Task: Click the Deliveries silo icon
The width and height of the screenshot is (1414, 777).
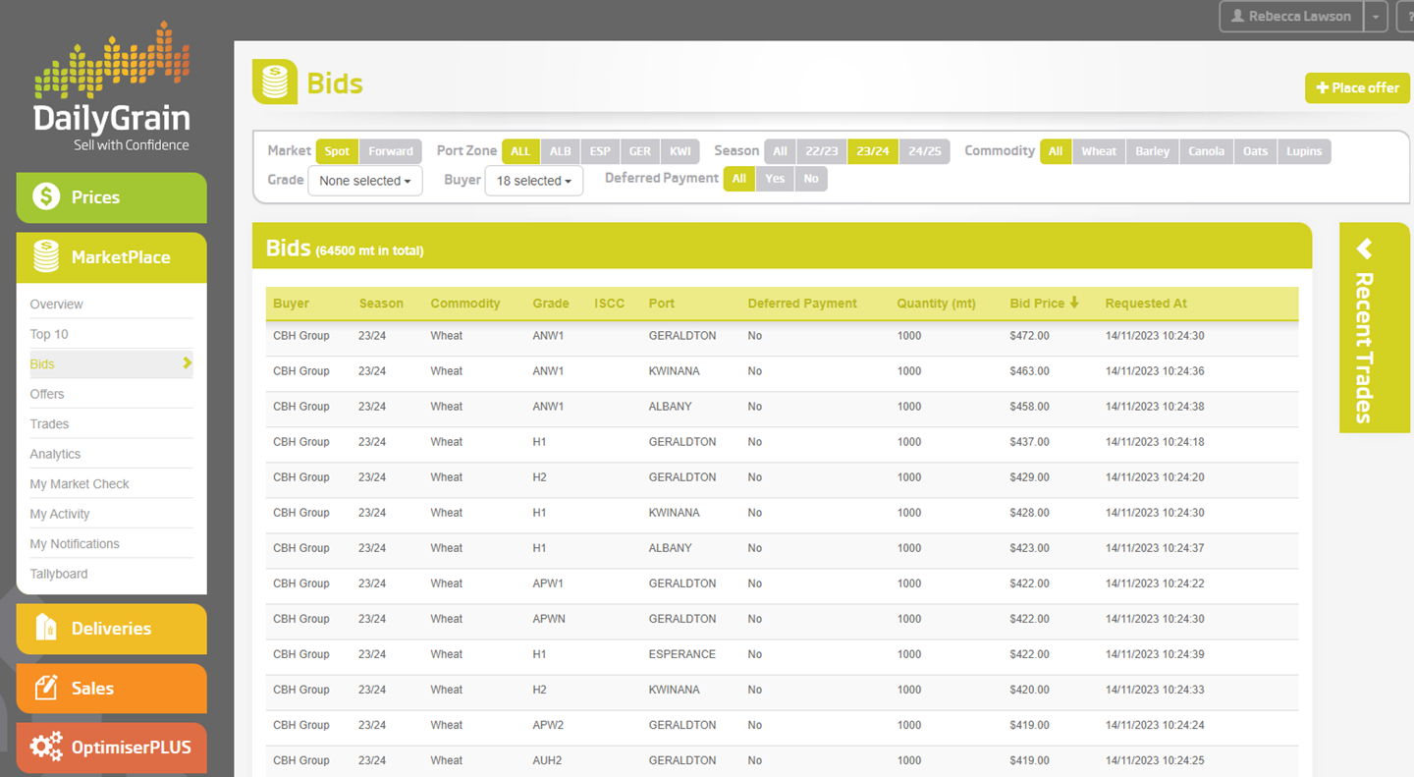Action: point(45,628)
